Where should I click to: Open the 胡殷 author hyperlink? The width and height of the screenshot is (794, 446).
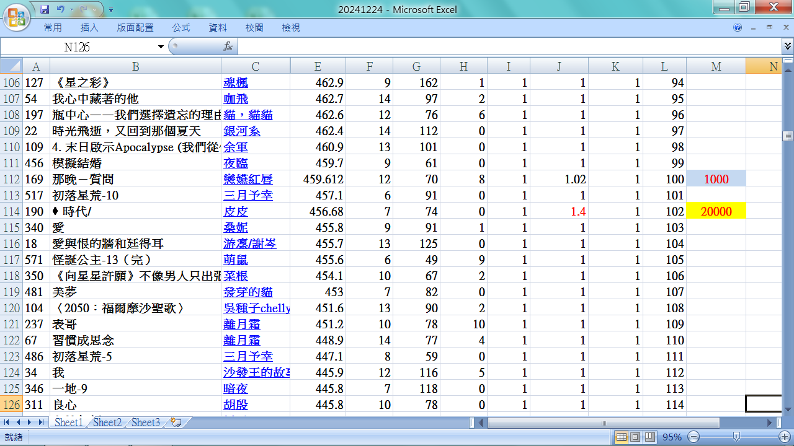236,404
